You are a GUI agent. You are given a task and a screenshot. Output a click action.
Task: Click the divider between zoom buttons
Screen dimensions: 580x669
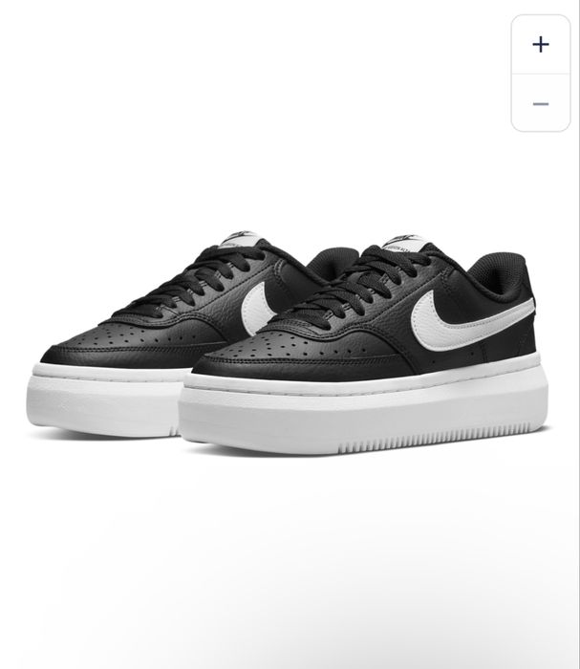[x=541, y=74]
